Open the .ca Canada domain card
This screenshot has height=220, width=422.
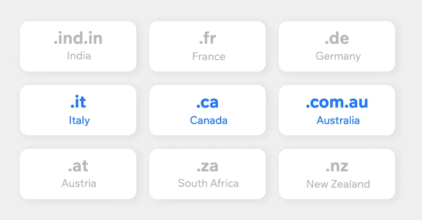[x=207, y=110]
